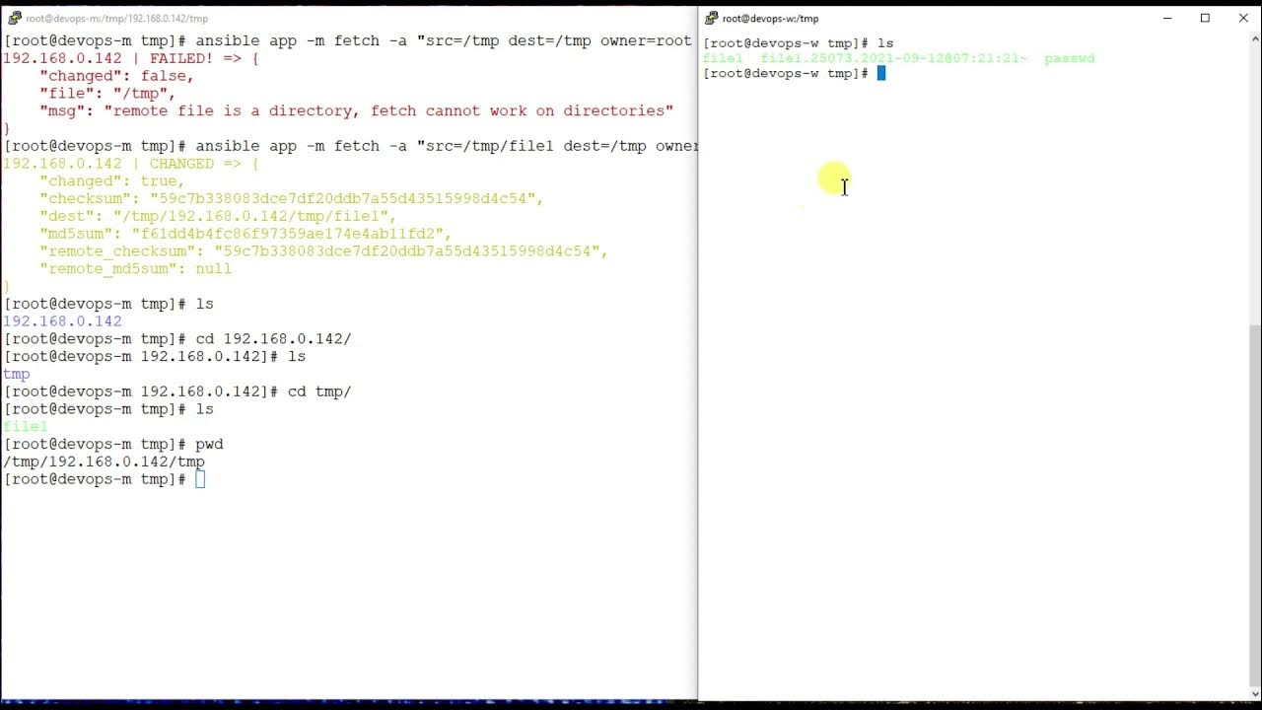The width and height of the screenshot is (1262, 710).
Task: Click the '"file": "/tmp",' output line
Action: 106,94
